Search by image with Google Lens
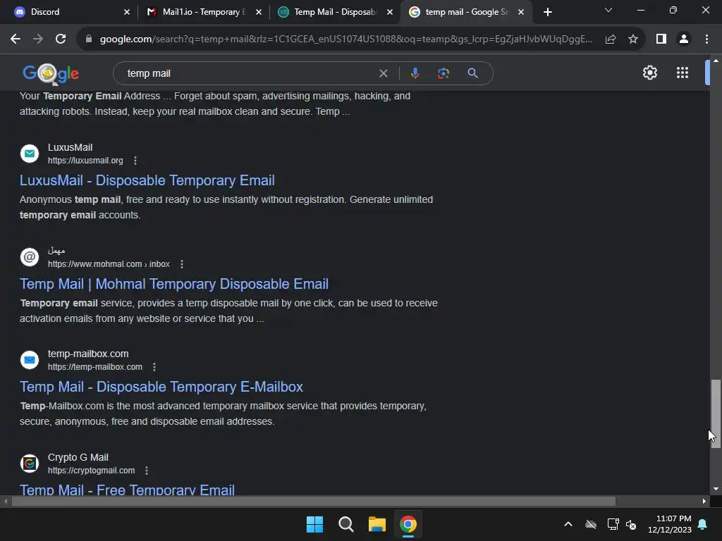The width and height of the screenshot is (722, 541). (443, 73)
